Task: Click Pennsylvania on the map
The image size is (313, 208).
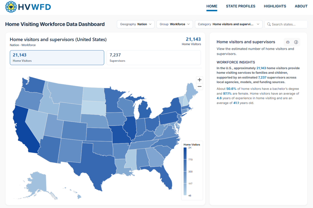Action: [x=169, y=119]
